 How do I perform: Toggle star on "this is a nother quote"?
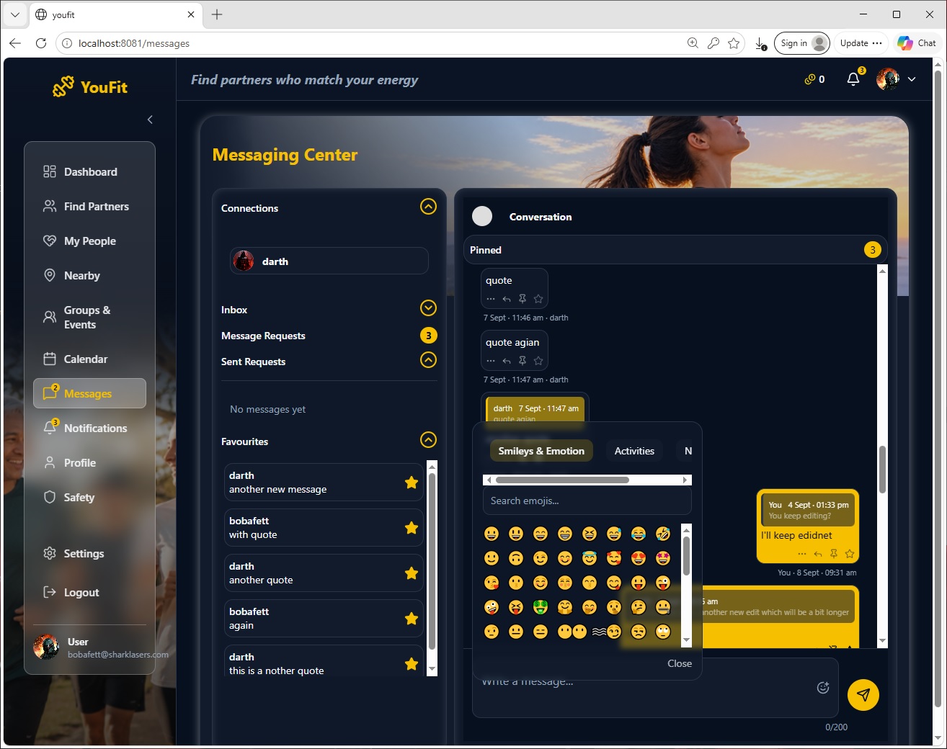tap(412, 664)
